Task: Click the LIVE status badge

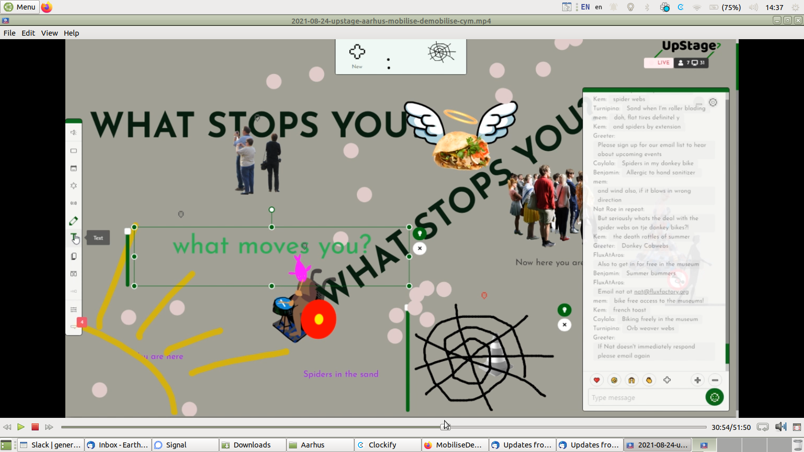Action: point(659,63)
